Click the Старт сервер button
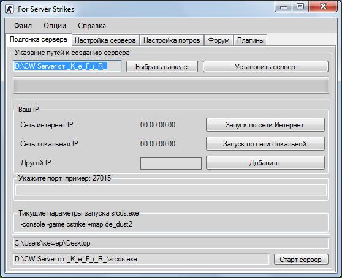 coord(301,259)
